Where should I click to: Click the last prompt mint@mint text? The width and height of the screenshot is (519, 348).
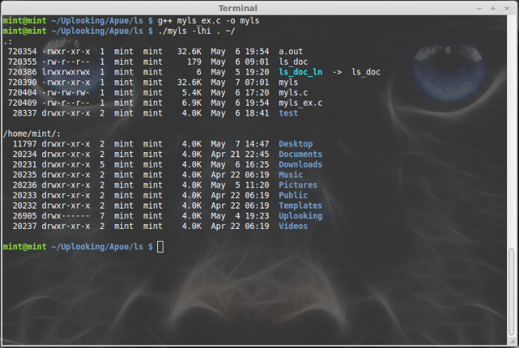tap(25, 247)
